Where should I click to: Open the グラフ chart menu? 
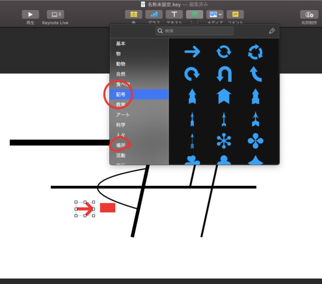(x=153, y=15)
